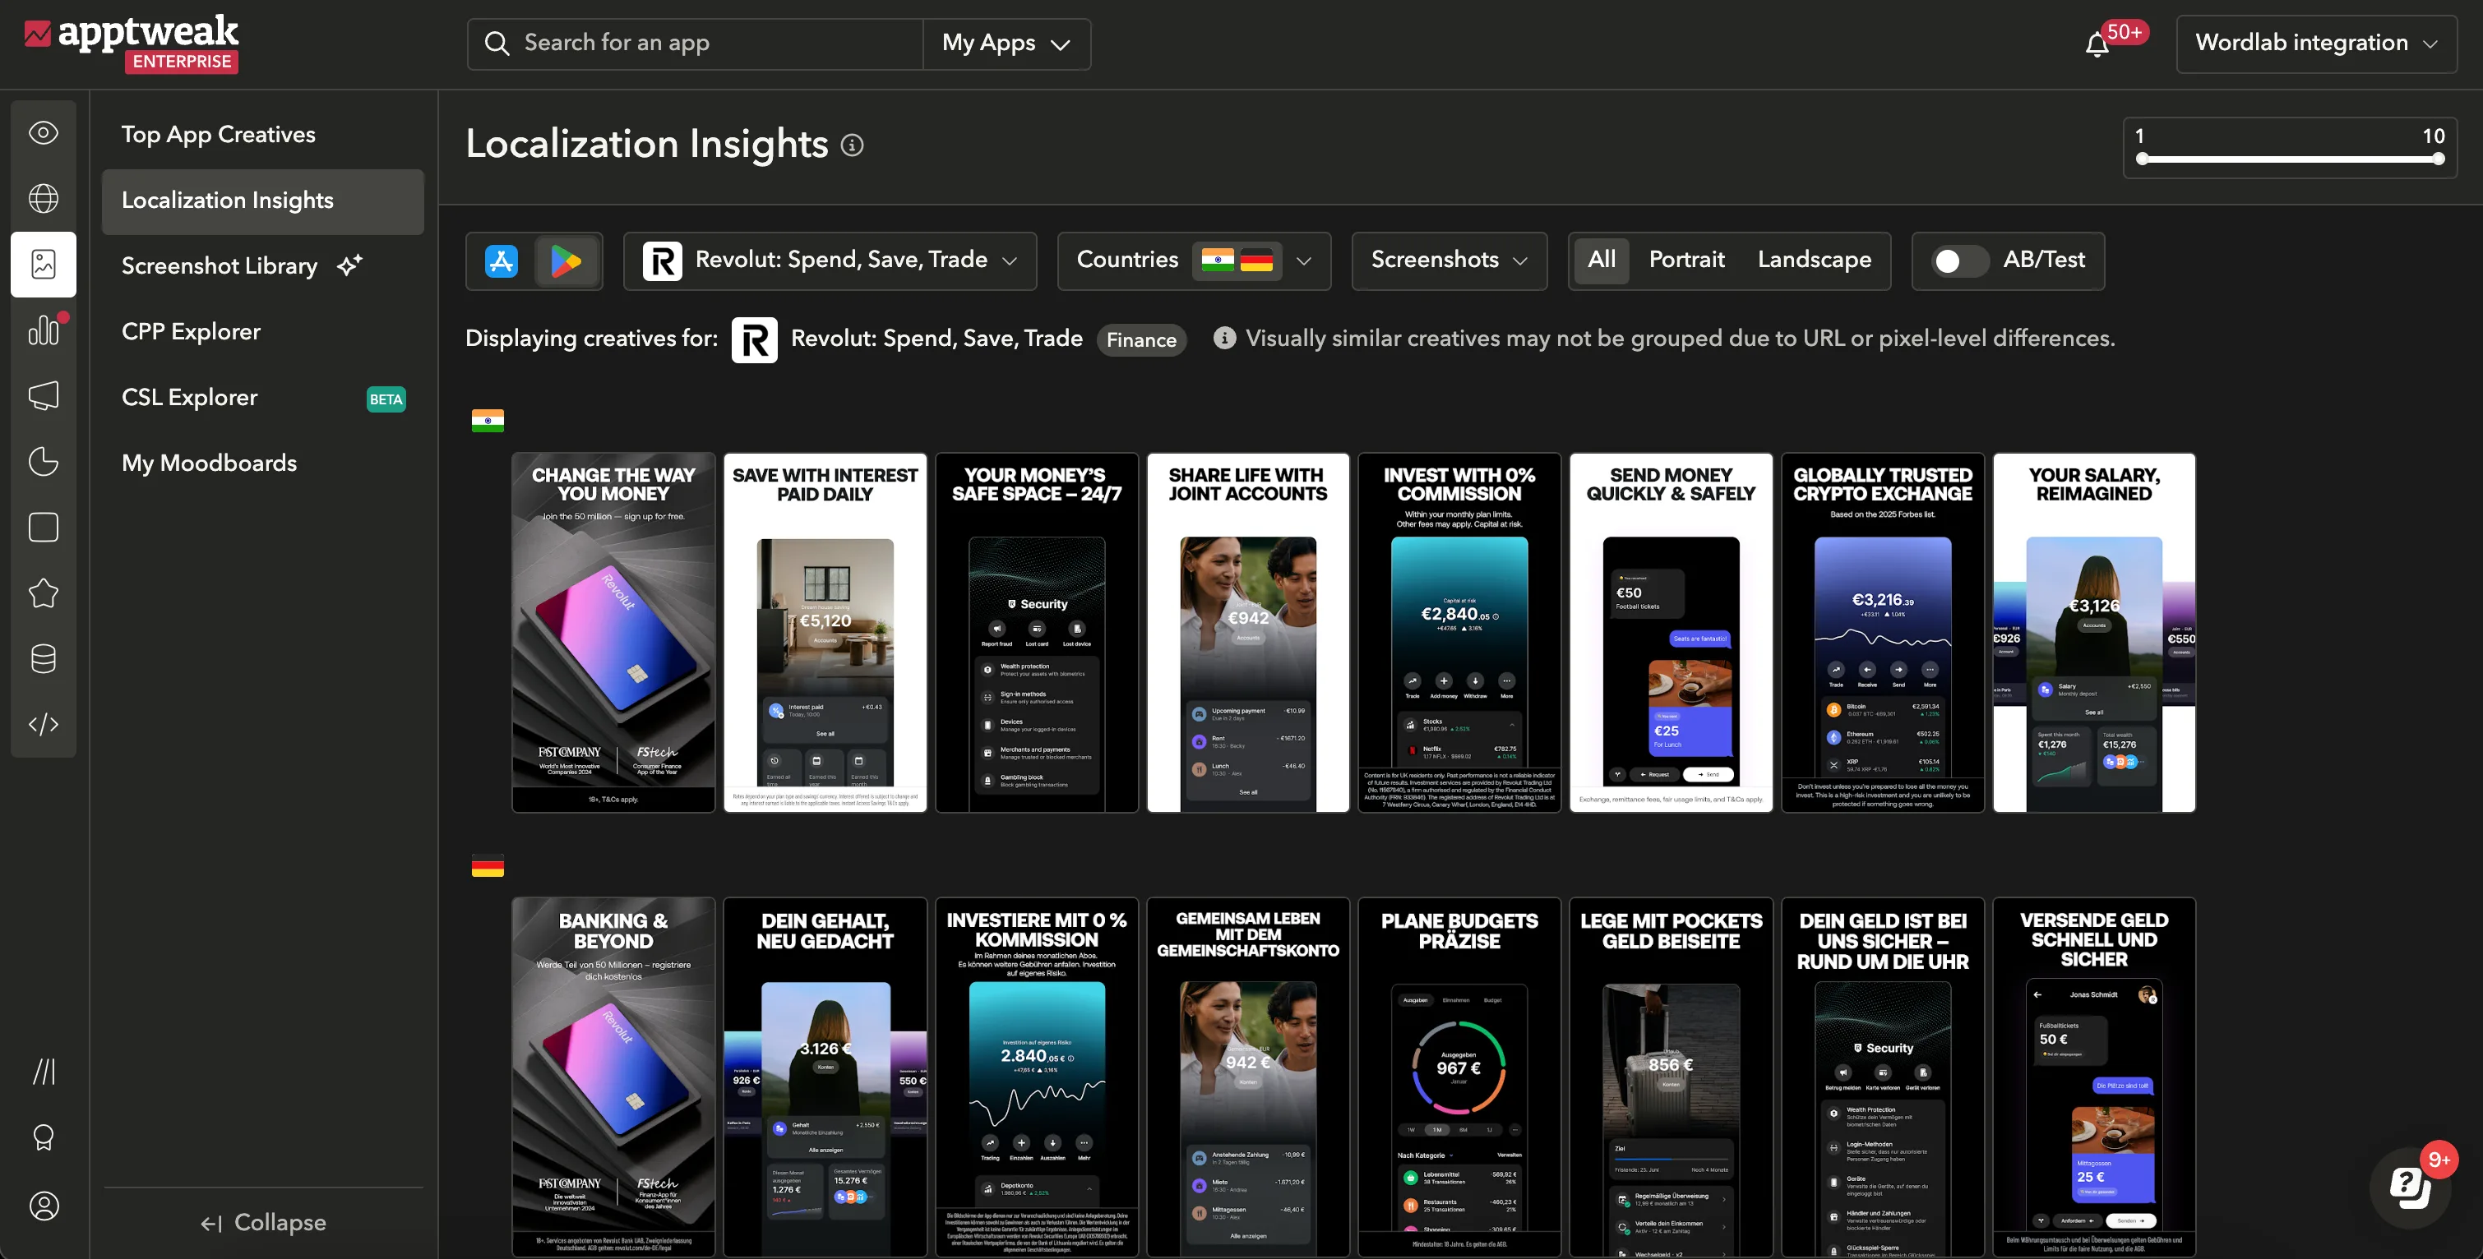The width and height of the screenshot is (2483, 1259).
Task: Click the eye overview sidebar icon
Action: point(44,133)
